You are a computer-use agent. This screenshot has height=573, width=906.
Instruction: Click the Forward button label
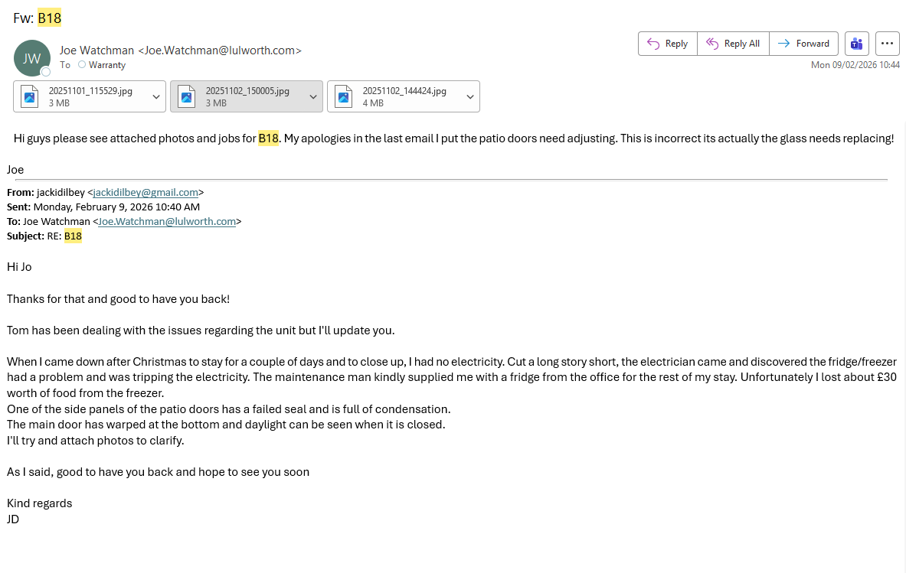coord(813,44)
